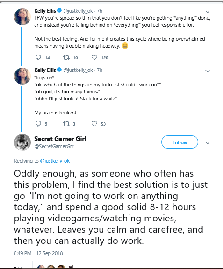223x269 pixels.
Task: Open Secret Gamer Girl profile picture
Action: [22, 142]
